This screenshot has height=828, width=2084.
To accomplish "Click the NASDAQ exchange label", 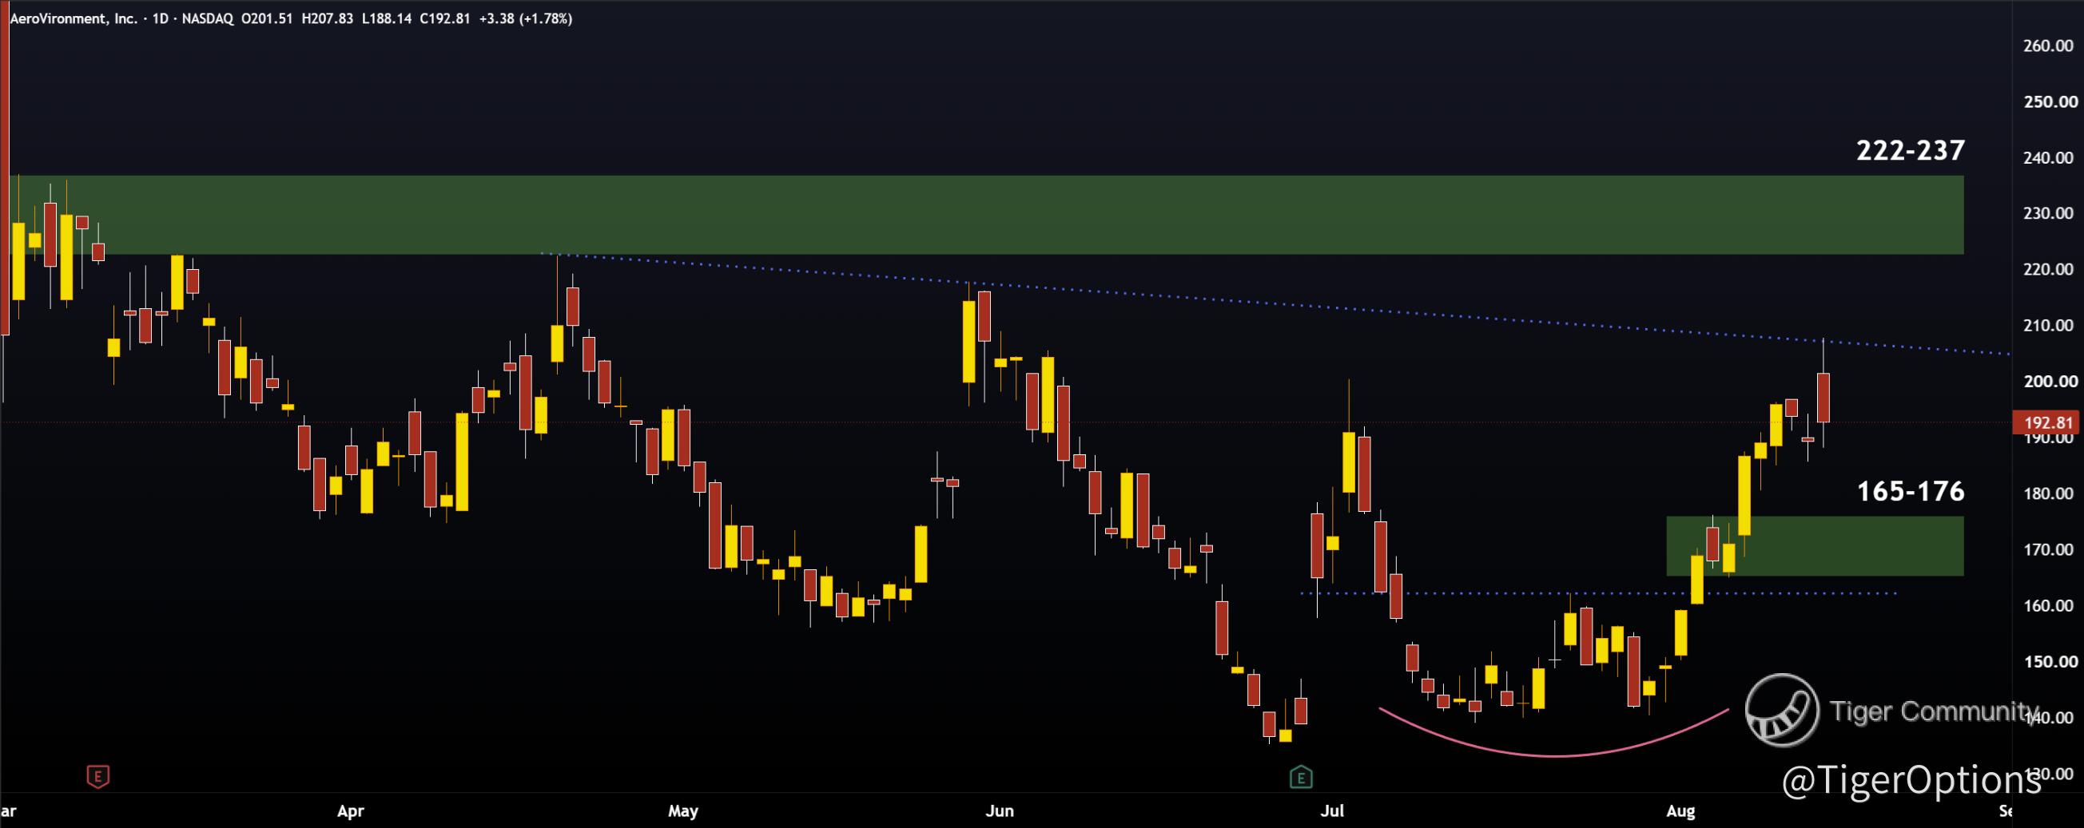I will point(206,18).
